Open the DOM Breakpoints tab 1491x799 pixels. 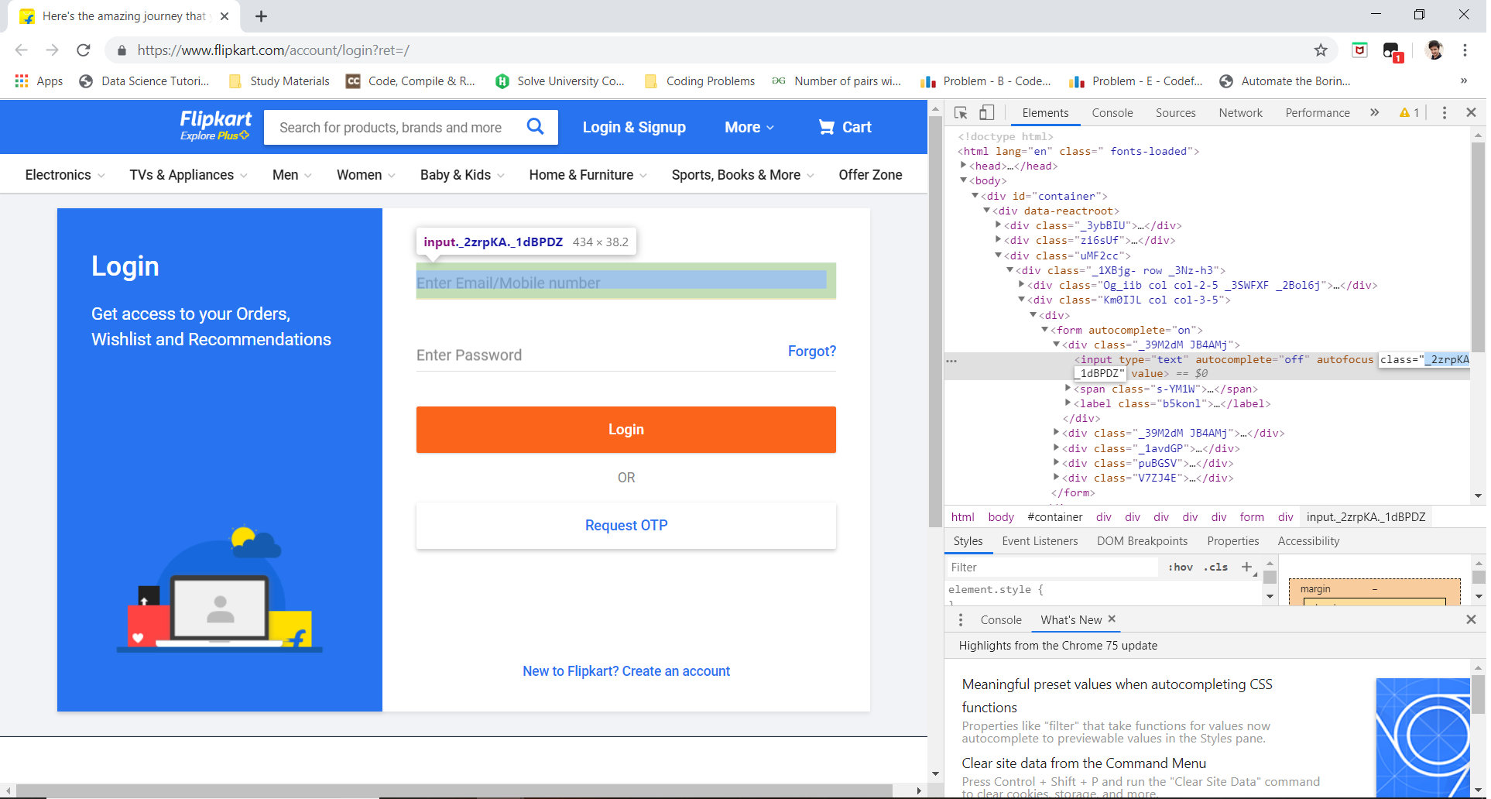pyautogui.click(x=1142, y=541)
